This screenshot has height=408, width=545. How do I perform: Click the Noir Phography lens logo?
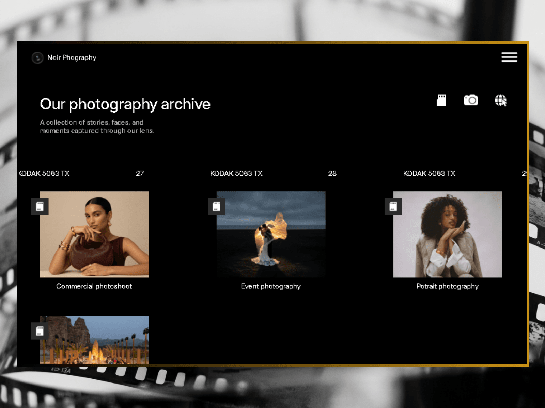click(37, 58)
